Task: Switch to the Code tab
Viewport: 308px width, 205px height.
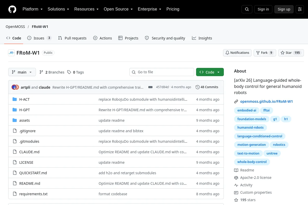Action: click(14, 38)
